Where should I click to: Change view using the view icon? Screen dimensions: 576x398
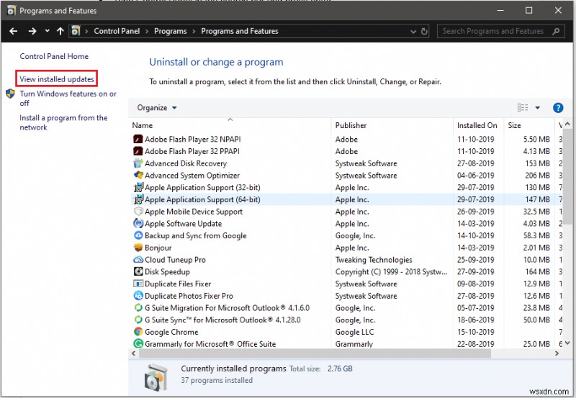click(523, 107)
